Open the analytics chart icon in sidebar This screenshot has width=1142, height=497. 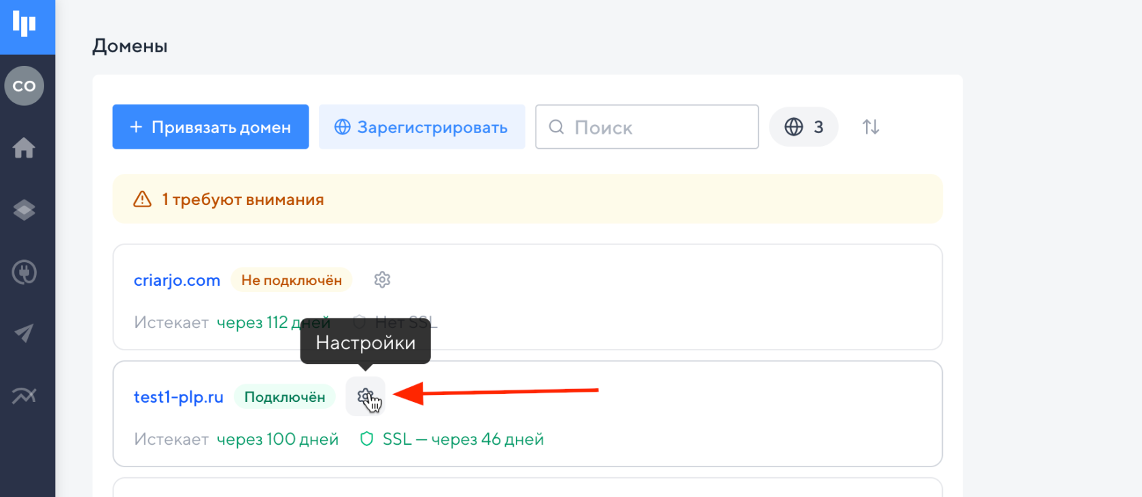pos(24,395)
